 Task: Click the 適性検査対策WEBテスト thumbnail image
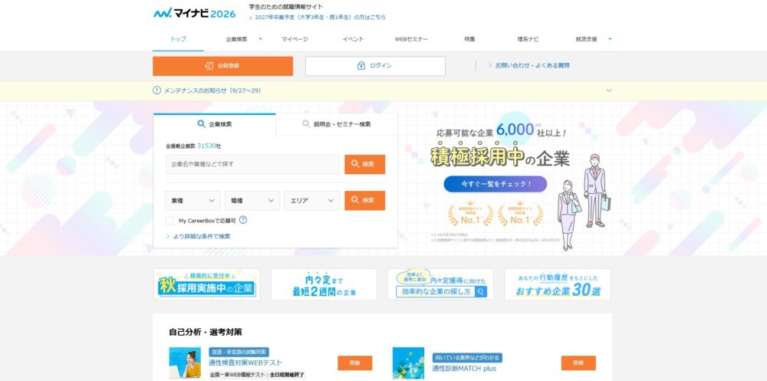(x=185, y=363)
